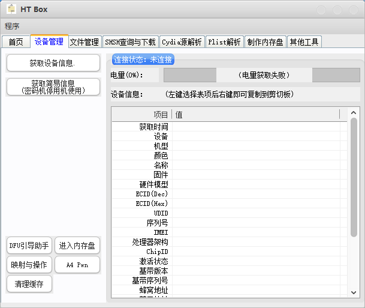The height and width of the screenshot is (308, 365).
Task: Click the 连接状态: 未连接 label
Action: point(143,59)
